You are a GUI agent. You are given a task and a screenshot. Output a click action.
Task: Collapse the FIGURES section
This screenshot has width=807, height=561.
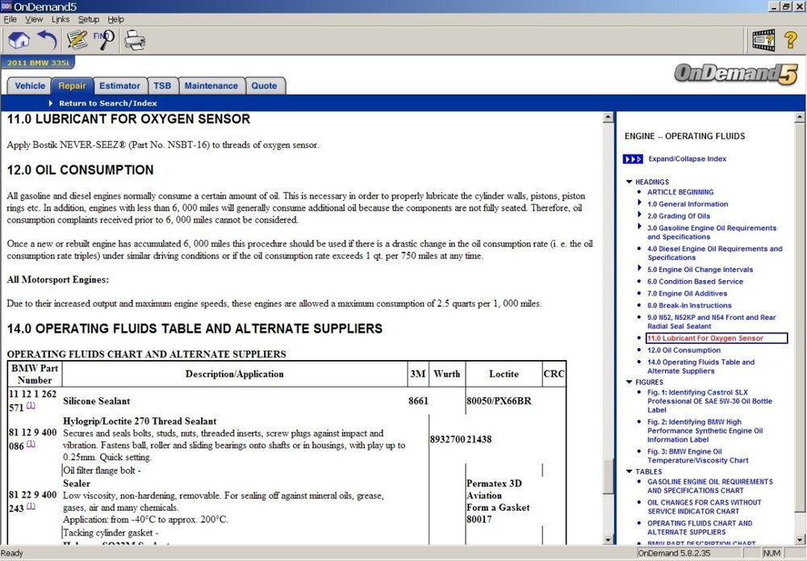coord(629,382)
